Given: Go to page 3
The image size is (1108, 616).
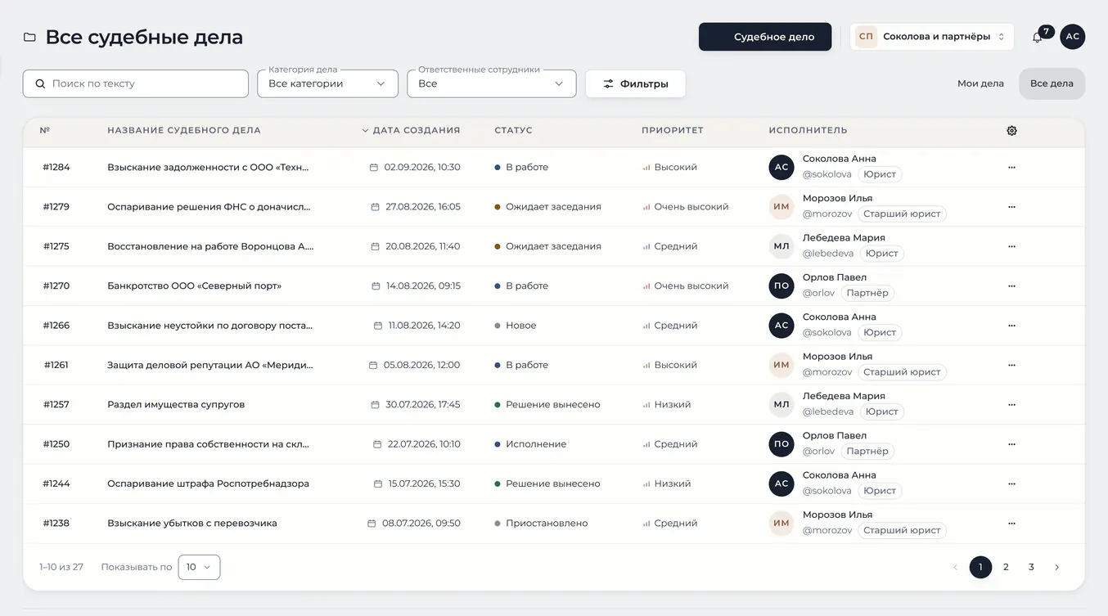Looking at the screenshot, I should click(x=1031, y=567).
